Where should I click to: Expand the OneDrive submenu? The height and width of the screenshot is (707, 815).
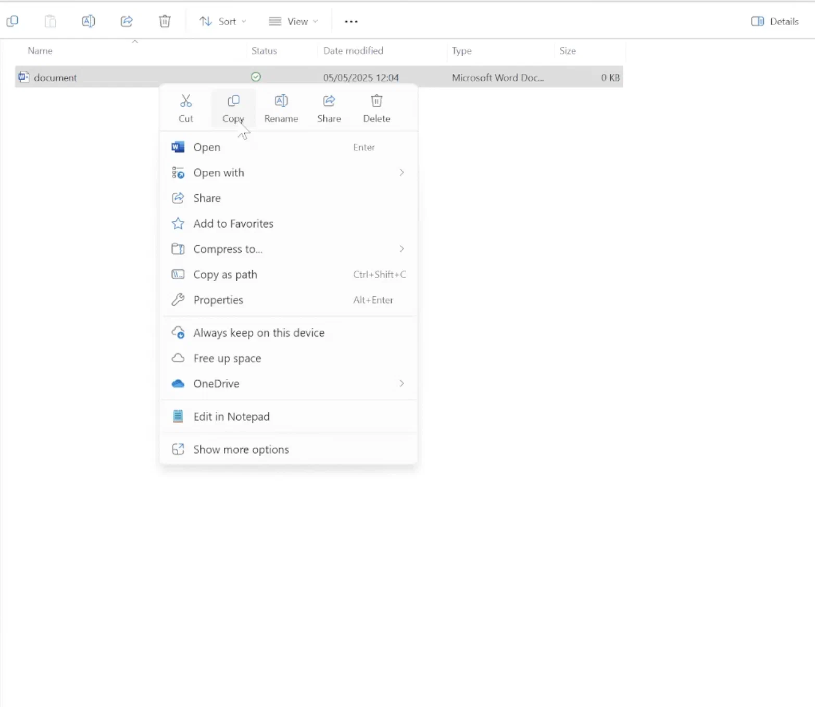point(289,384)
